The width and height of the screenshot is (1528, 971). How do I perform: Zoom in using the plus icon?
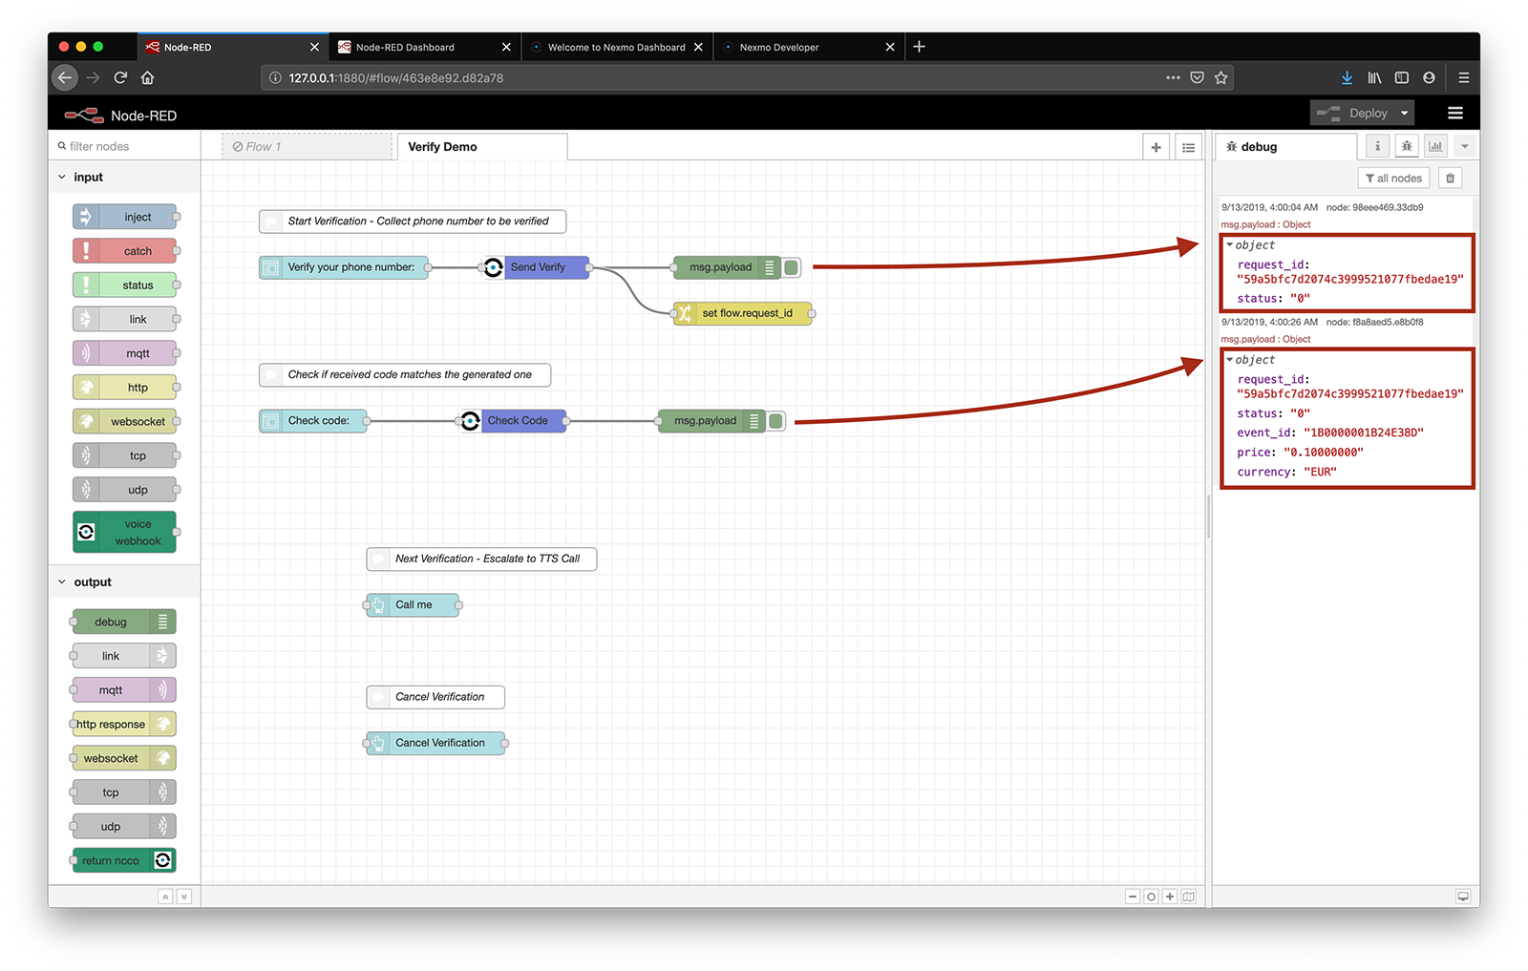1170,897
